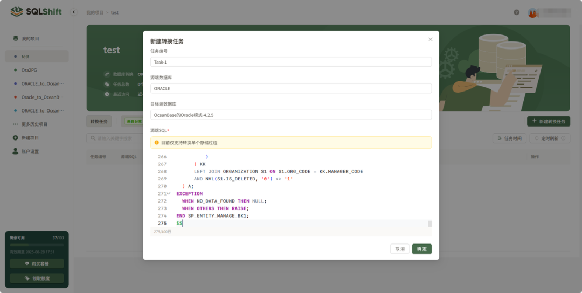Click 我的项目 in breadcrumb
The width and height of the screenshot is (582, 293).
(x=95, y=12)
